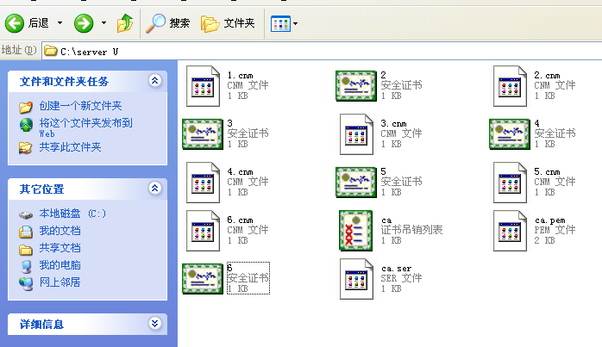
Task: Click the Views icon button
Action: [x=280, y=23]
